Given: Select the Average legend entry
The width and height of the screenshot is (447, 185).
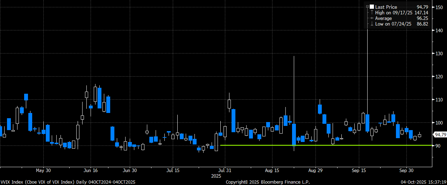Looking at the screenshot, I should (384, 18).
